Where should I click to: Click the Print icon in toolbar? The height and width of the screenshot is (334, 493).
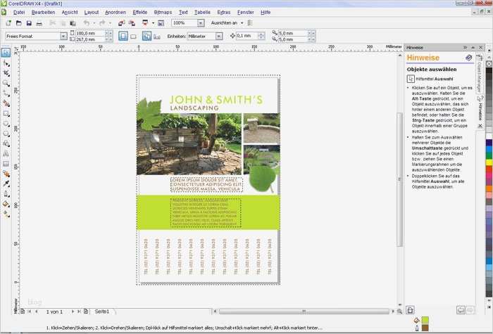click(39, 23)
